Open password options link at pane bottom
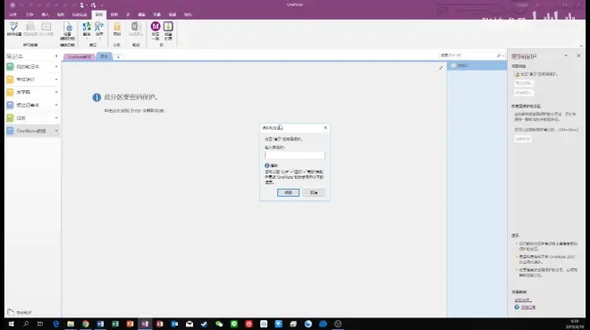 (523, 300)
